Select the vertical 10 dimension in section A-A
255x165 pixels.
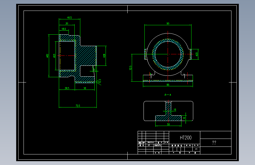click(184, 118)
